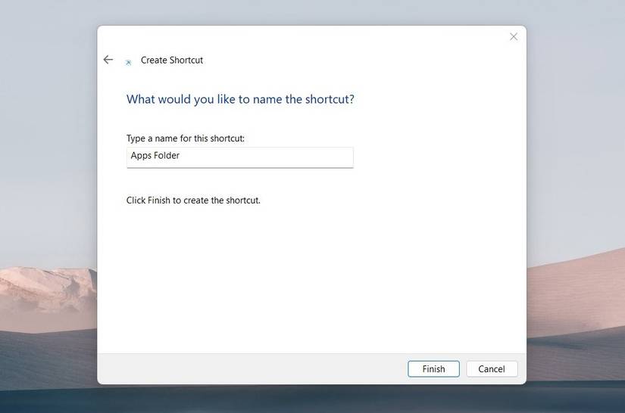Click Finish to create the shortcut
This screenshot has width=625, height=413.
tap(433, 369)
